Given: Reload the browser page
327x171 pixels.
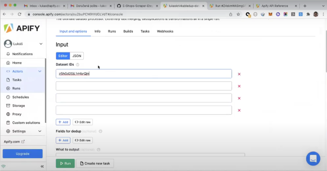Looking at the screenshot, I should 20,14.
